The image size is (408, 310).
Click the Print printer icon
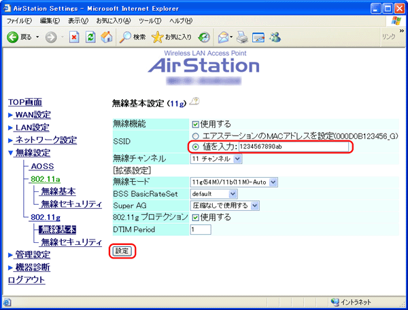point(242,37)
